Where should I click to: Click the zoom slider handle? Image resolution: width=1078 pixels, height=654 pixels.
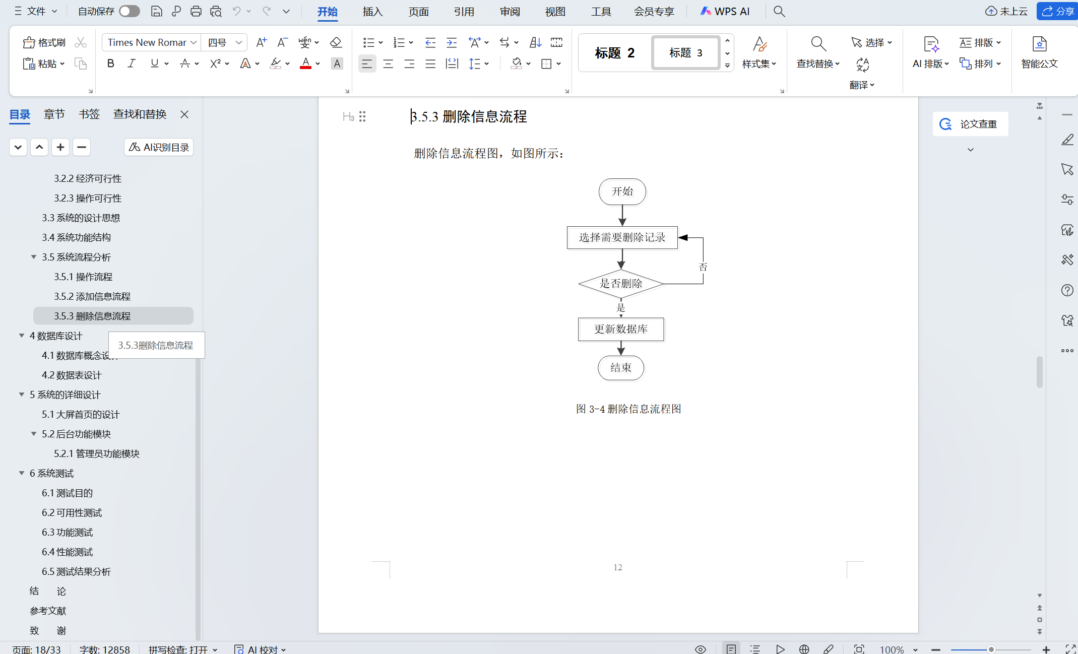pos(991,649)
